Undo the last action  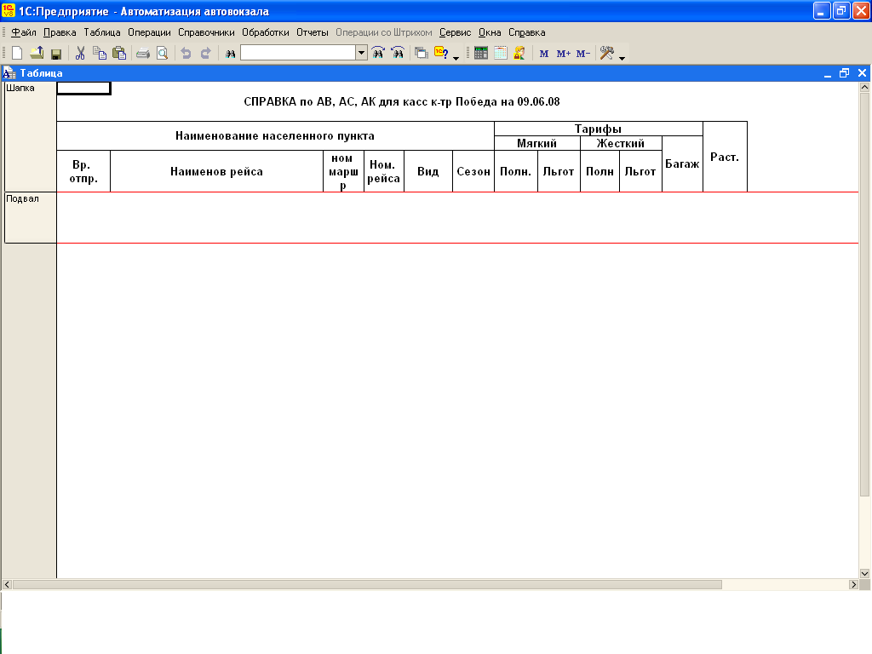pyautogui.click(x=186, y=54)
